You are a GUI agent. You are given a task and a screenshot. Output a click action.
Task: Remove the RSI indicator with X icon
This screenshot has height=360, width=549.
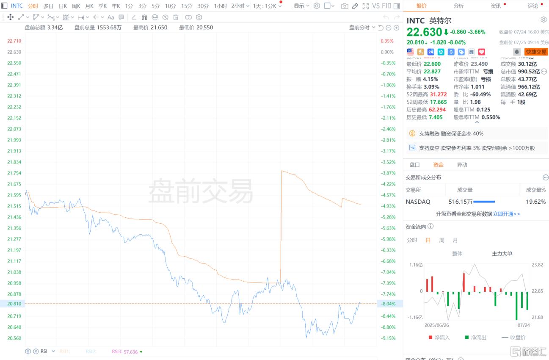pyautogui.click(x=36, y=352)
